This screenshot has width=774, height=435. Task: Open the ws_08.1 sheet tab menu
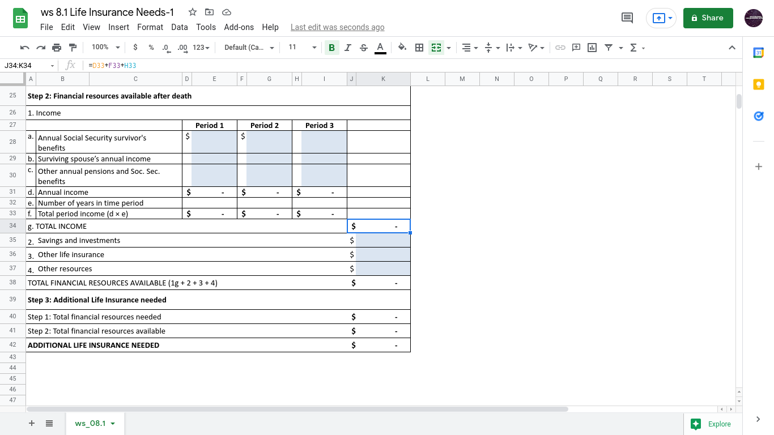click(112, 423)
